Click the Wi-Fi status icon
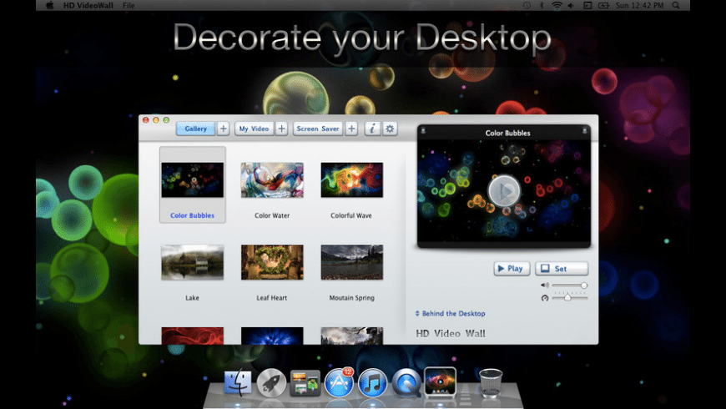 click(x=557, y=6)
